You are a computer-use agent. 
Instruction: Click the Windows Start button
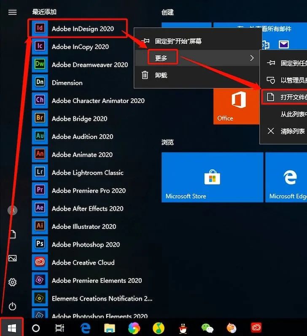point(12,328)
